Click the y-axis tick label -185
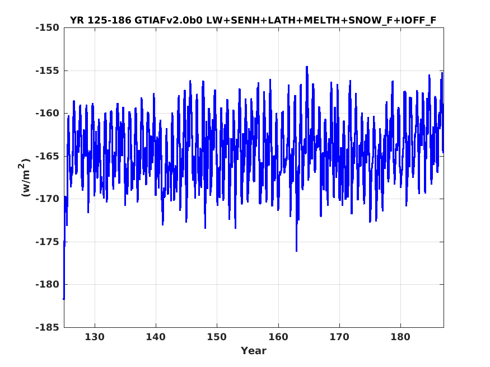Screen dimensions: 490x367 point(47,327)
